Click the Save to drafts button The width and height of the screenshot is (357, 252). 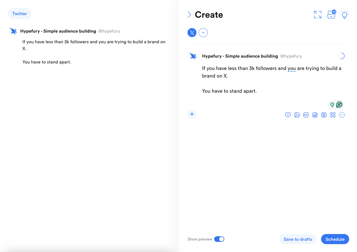pyautogui.click(x=298, y=239)
